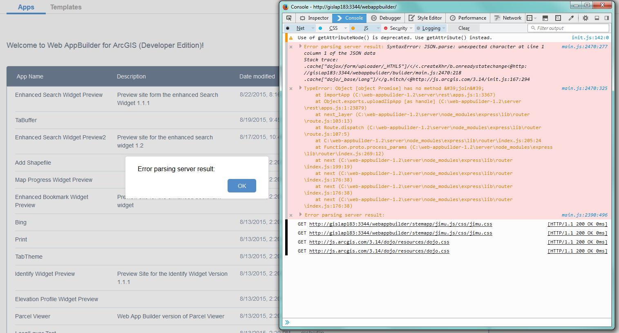619x333 pixels.
Task: Click the Firefox icon in title bar
Action: [286, 7]
